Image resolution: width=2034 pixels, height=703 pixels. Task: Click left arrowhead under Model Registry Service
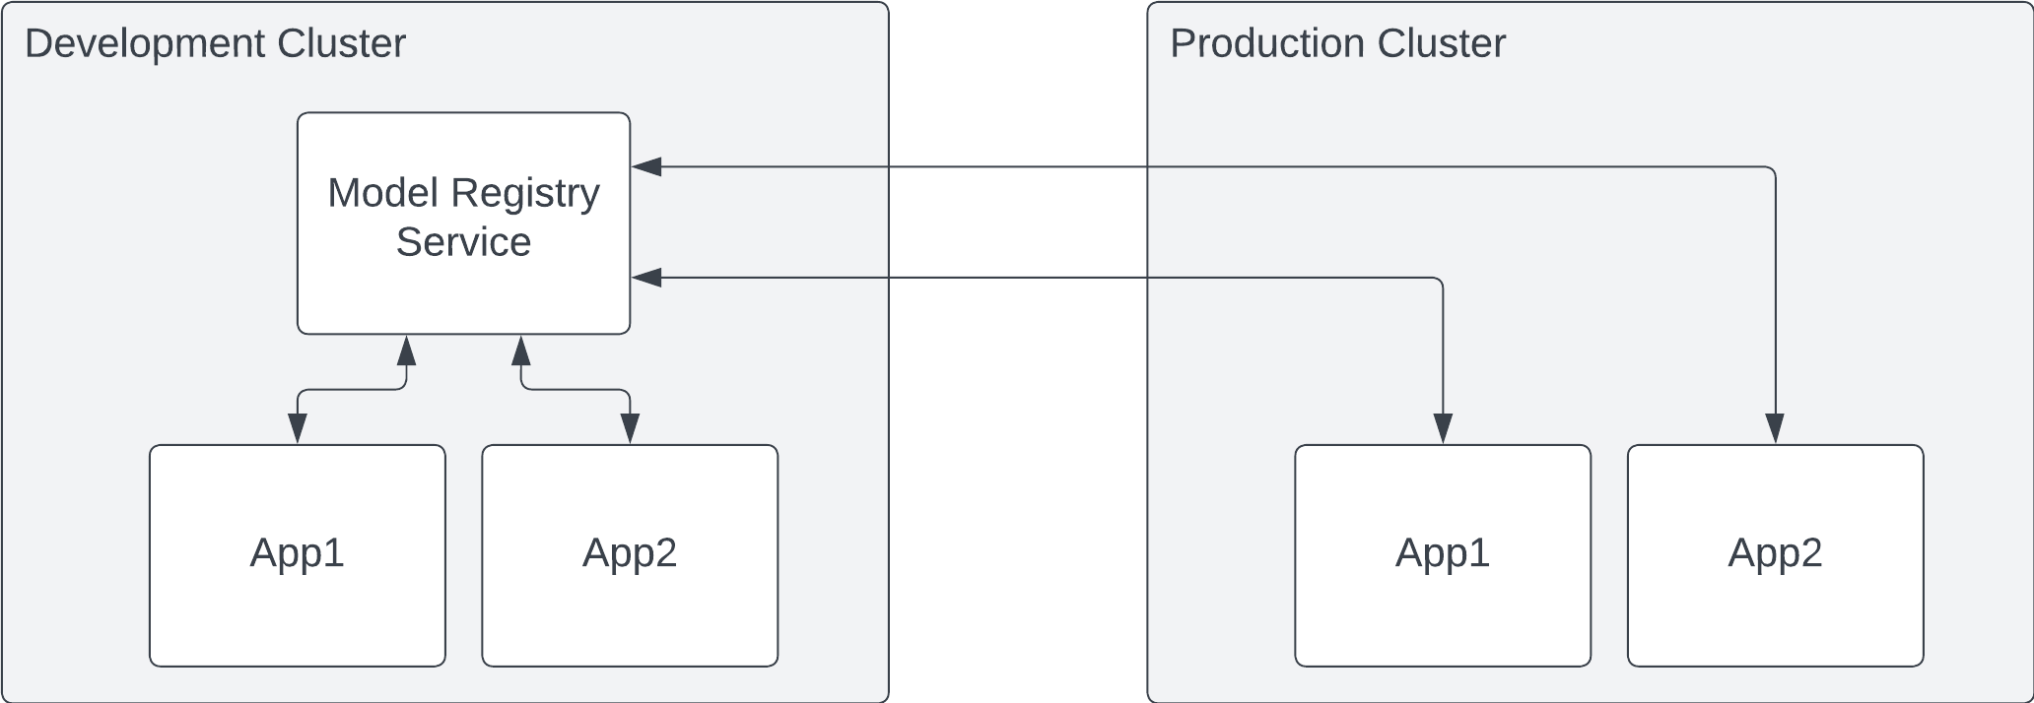(x=406, y=350)
